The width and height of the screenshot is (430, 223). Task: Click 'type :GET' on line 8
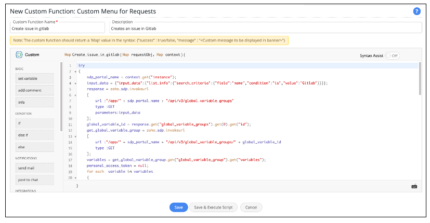(105, 107)
